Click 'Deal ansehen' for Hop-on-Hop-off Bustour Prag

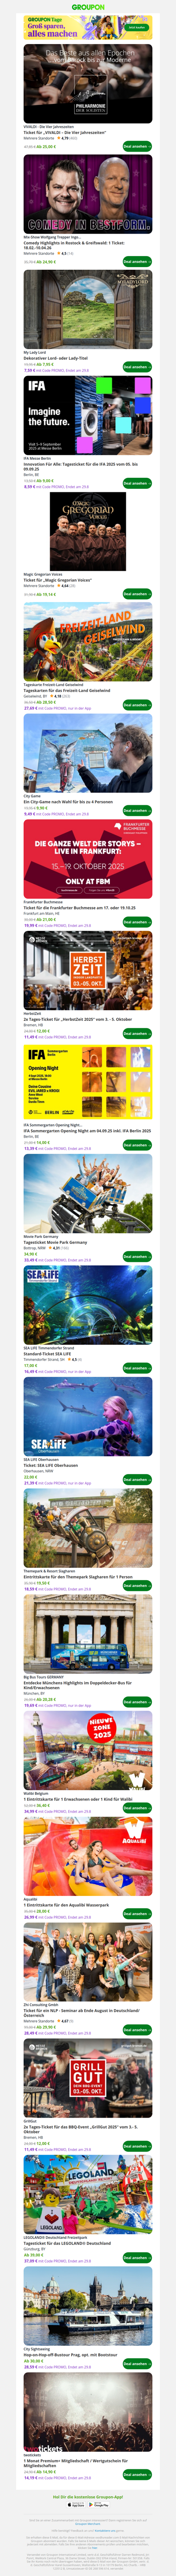tap(137, 2363)
